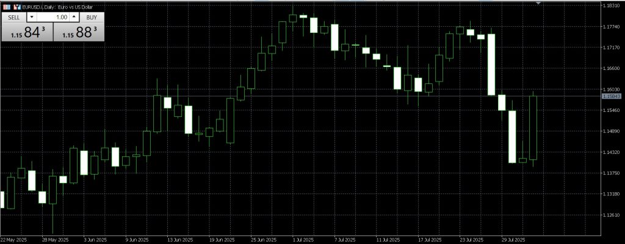The height and width of the screenshot is (244, 625).
Task: Click the 22 May 2025 date label
Action: 14,240
